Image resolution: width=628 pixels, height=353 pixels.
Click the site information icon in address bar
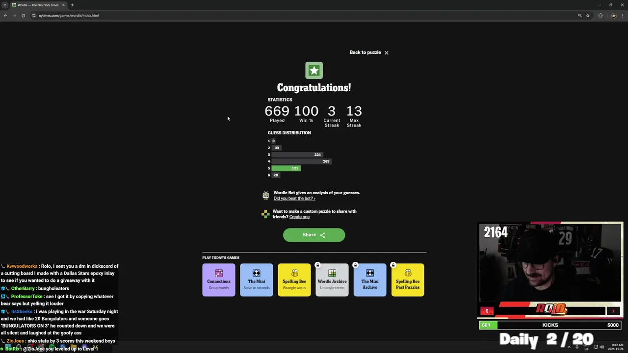pos(34,15)
